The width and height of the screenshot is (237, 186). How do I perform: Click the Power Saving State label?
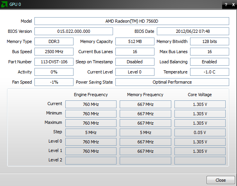coord(94,82)
